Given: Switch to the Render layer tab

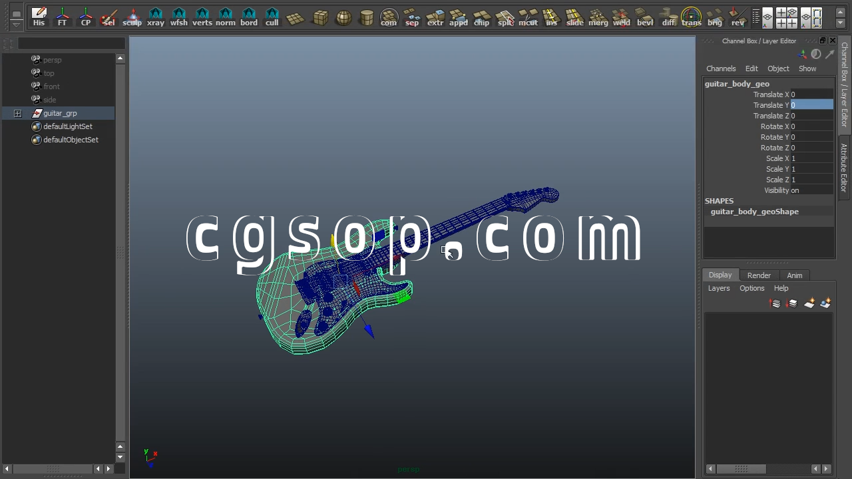Looking at the screenshot, I should click(759, 275).
